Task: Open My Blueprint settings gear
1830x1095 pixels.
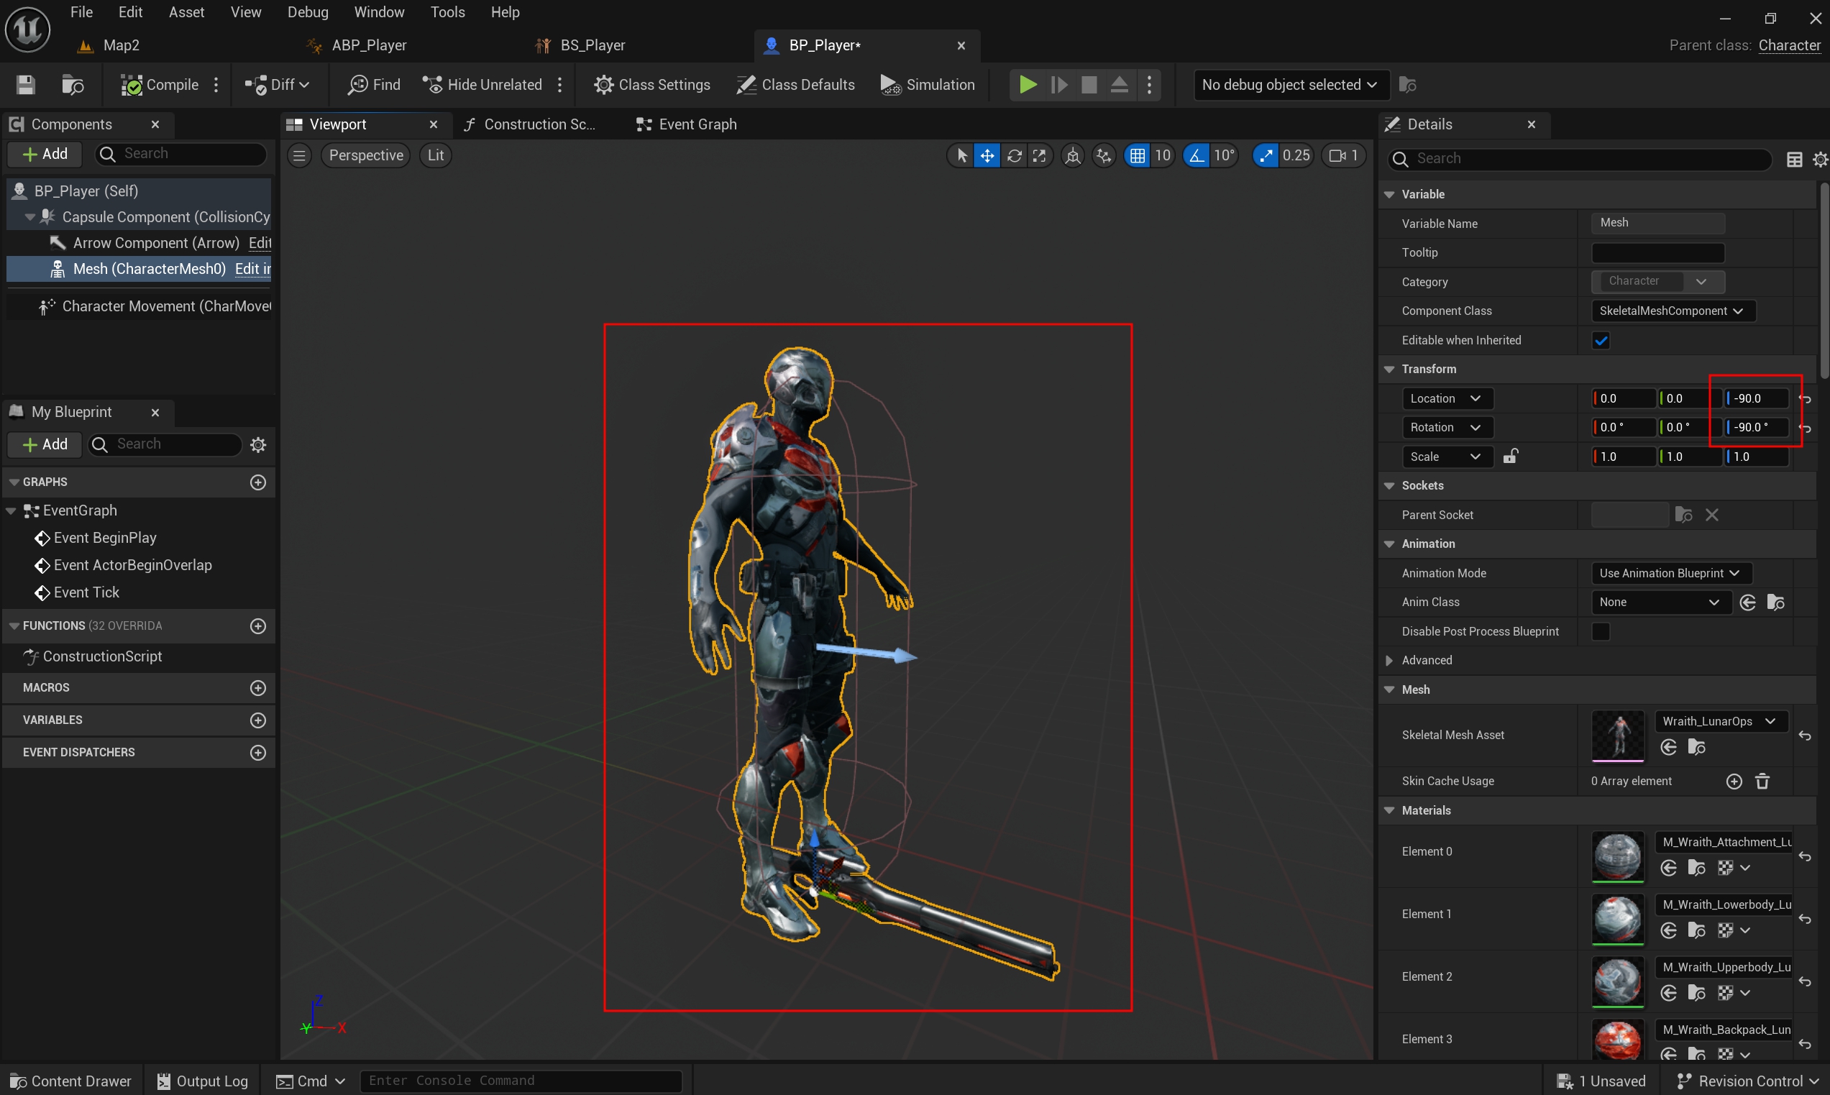Action: (x=257, y=445)
